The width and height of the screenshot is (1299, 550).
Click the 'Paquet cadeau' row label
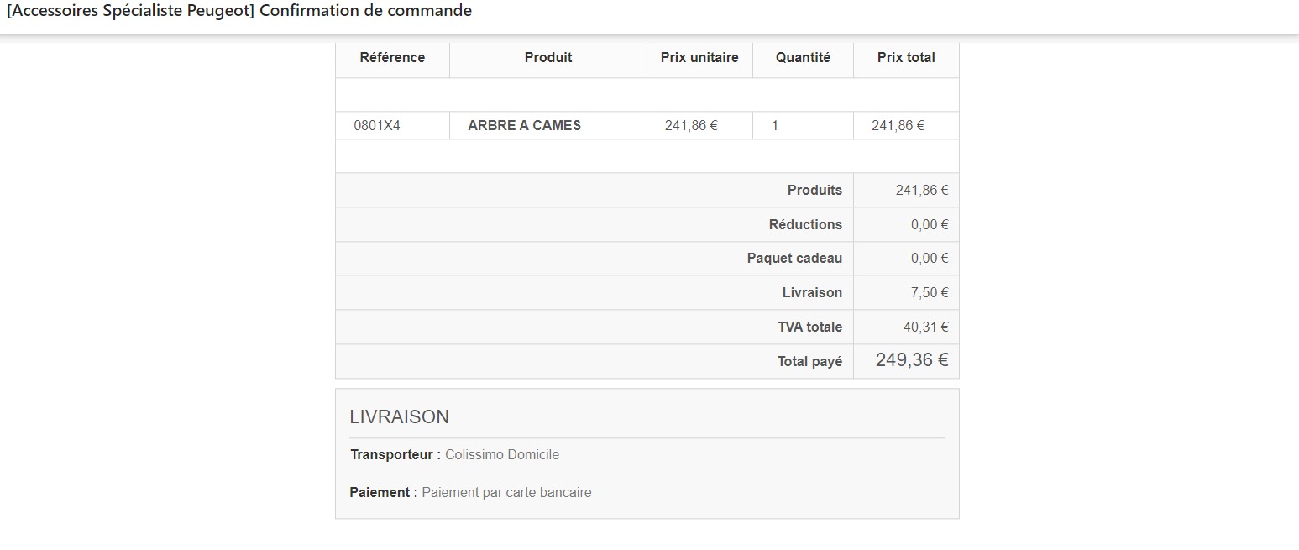(x=794, y=259)
